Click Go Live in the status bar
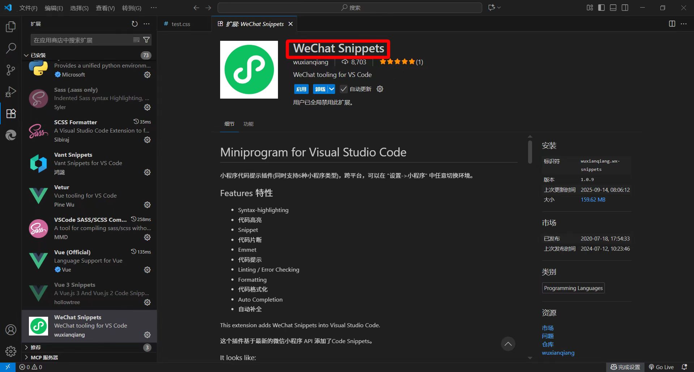The height and width of the screenshot is (372, 694). [661, 367]
